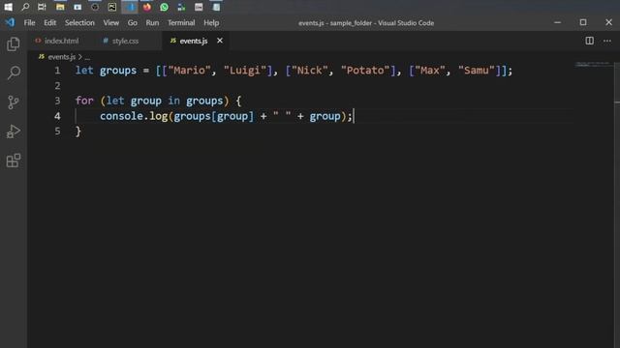Open the Explorer view in activity bar
The width and height of the screenshot is (620, 348).
pos(14,43)
